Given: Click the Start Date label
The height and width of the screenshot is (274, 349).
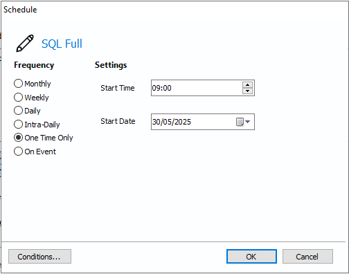Looking at the screenshot, I should click(118, 121).
